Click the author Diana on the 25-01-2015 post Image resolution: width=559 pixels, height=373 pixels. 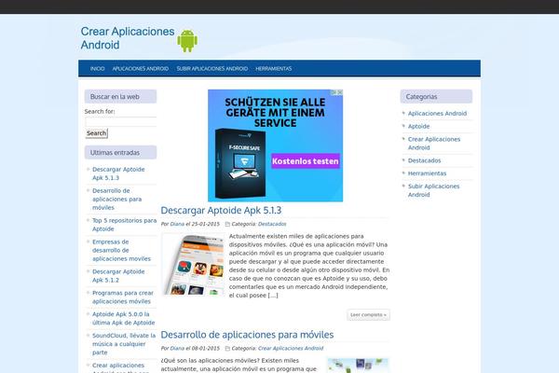point(177,224)
